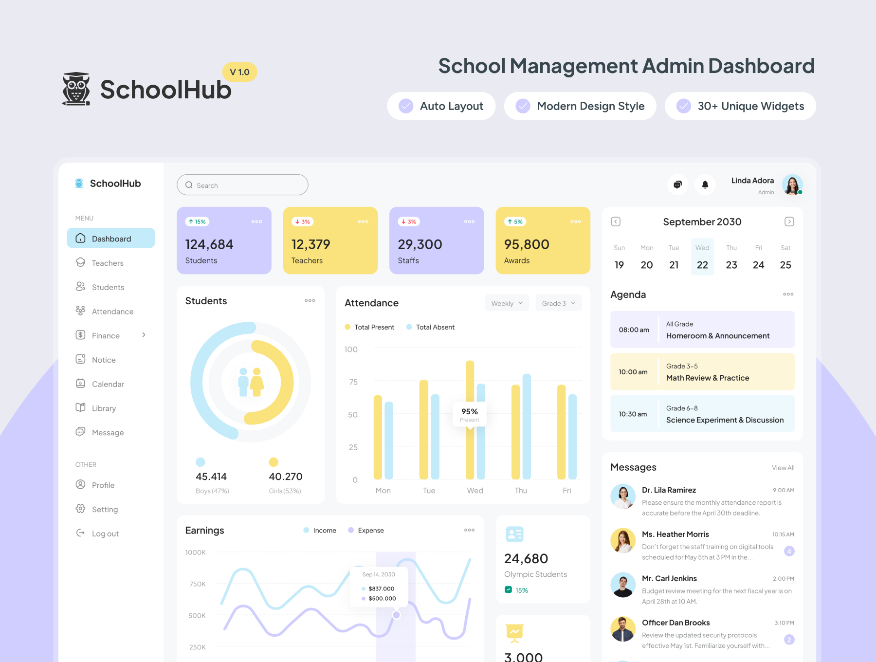Click the Profile user icon

81,484
